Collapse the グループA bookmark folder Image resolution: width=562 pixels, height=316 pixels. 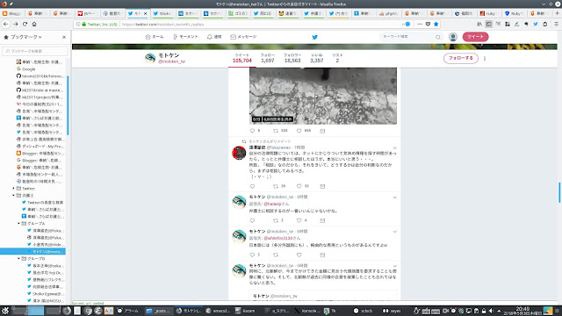(18, 224)
